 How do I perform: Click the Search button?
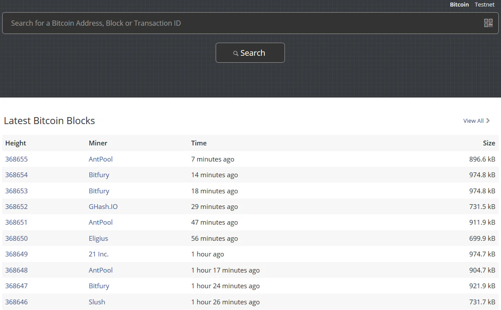pos(250,53)
